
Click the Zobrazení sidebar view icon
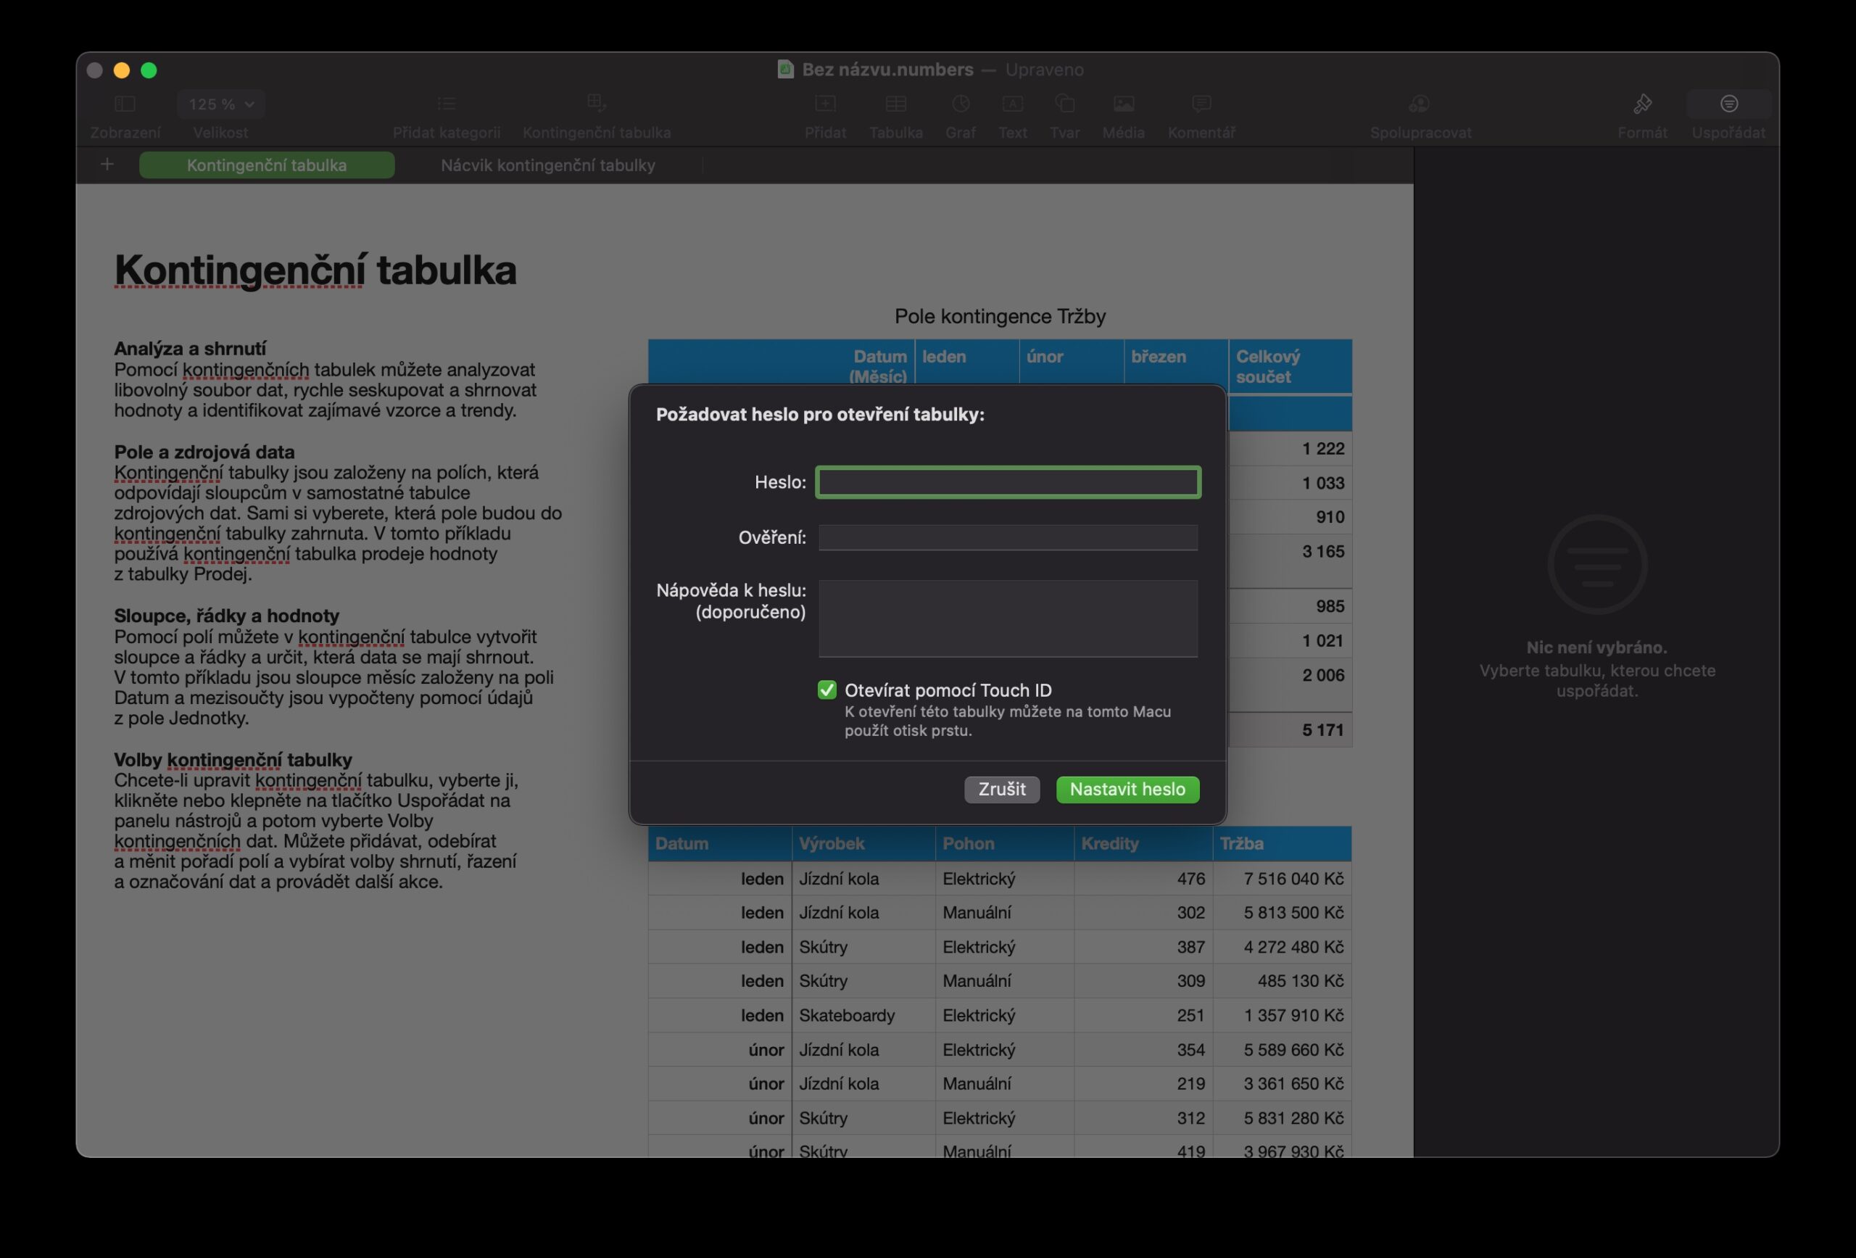pyautogui.click(x=125, y=104)
